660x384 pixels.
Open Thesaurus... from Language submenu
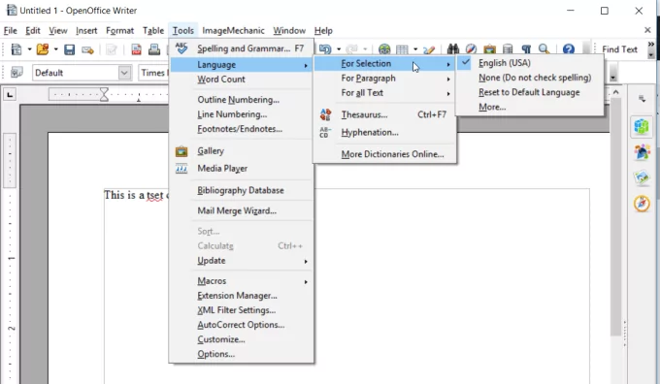[384, 114]
